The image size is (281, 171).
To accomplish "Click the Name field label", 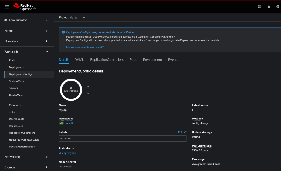I will [62, 105].
